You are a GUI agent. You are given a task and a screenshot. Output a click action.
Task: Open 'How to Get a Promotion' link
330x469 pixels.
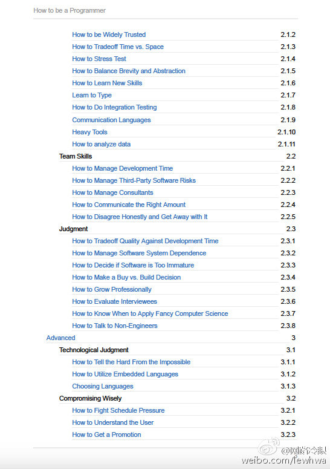(106, 435)
